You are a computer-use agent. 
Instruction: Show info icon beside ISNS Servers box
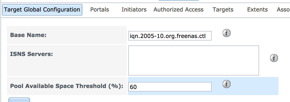pyautogui.click(x=274, y=58)
